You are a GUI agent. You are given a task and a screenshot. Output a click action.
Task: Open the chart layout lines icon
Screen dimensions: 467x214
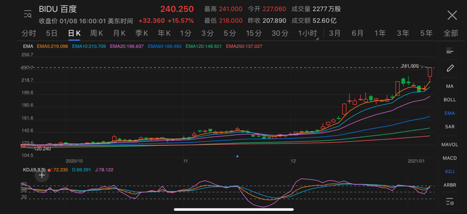450,51
